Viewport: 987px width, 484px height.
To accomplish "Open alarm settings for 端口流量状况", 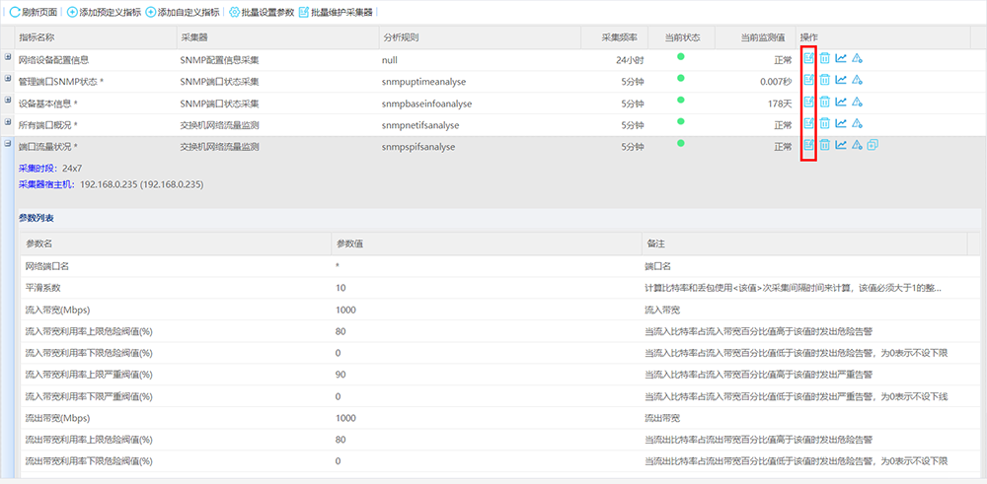I will pos(857,145).
